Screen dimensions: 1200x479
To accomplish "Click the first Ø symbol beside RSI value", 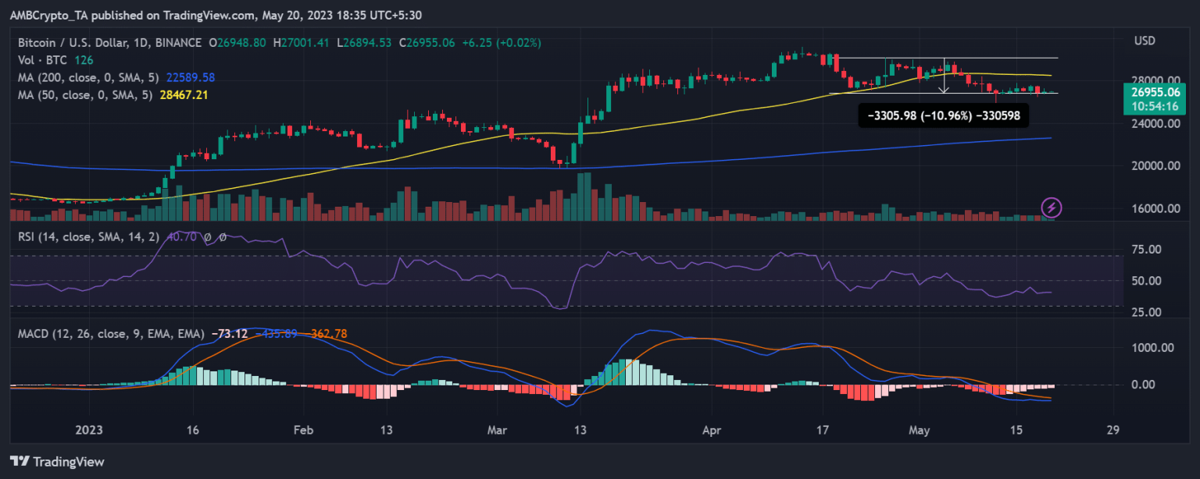I will coord(210,237).
